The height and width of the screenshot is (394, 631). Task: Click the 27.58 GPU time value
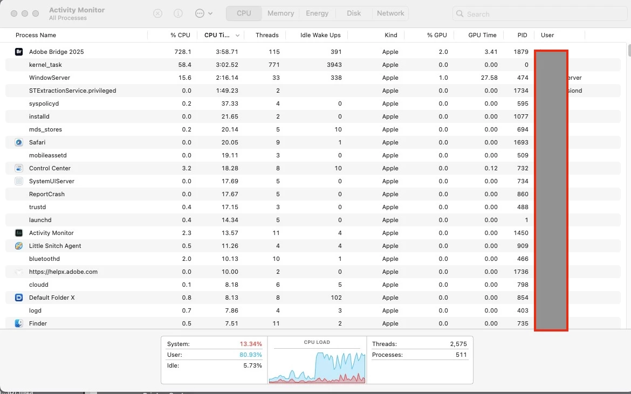point(489,78)
